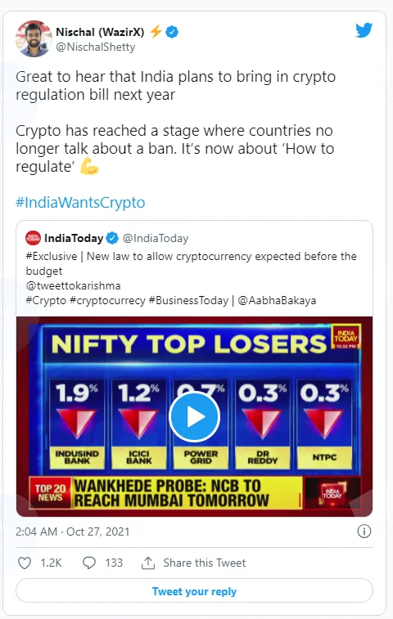Click the share arrow icon
The width and height of the screenshot is (393, 619).
148,563
